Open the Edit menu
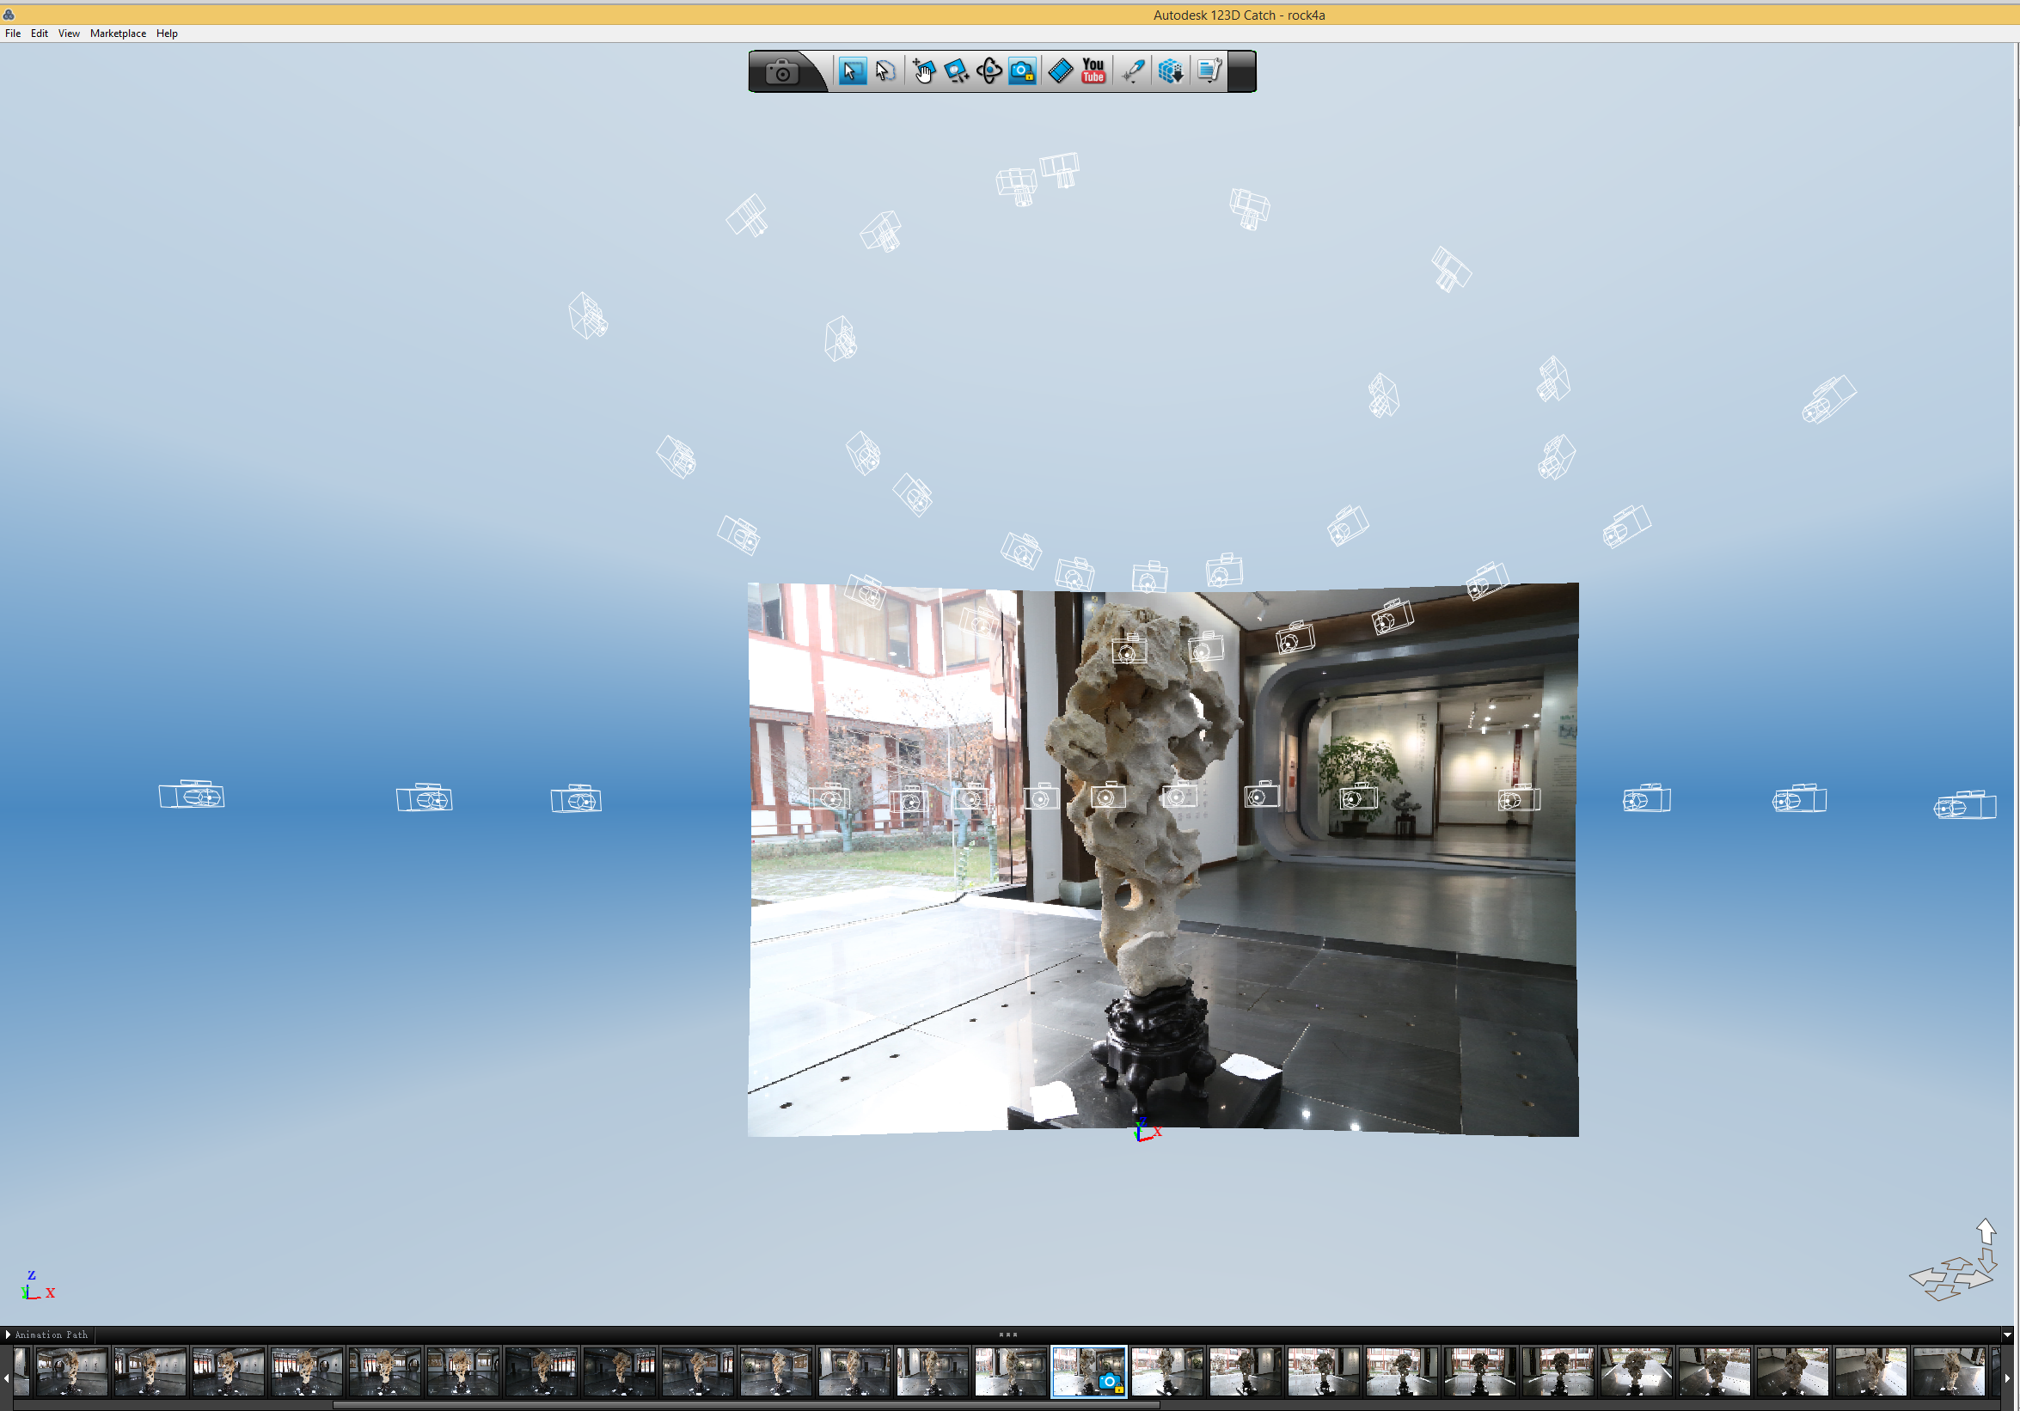Image resolution: width=2020 pixels, height=1411 pixels. tap(40, 34)
